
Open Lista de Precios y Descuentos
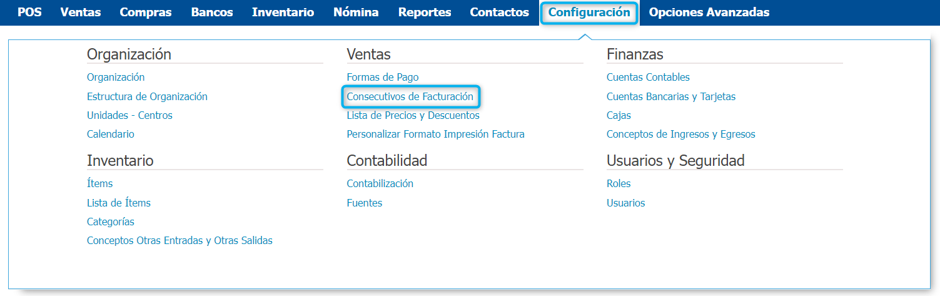click(x=413, y=115)
